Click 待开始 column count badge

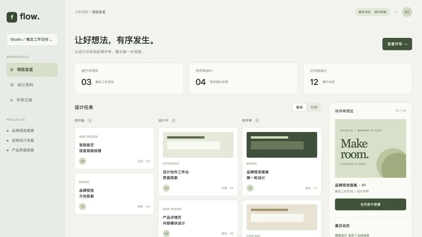pos(90,121)
